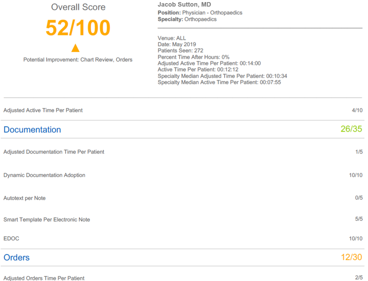The height and width of the screenshot is (281, 368).
Task: Click Adjusted Orders Time Per Patient
Action: pyautogui.click(x=44, y=278)
